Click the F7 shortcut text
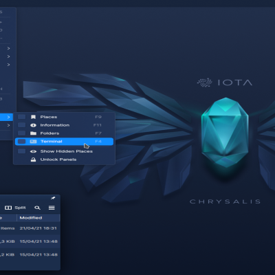 click(x=98, y=133)
